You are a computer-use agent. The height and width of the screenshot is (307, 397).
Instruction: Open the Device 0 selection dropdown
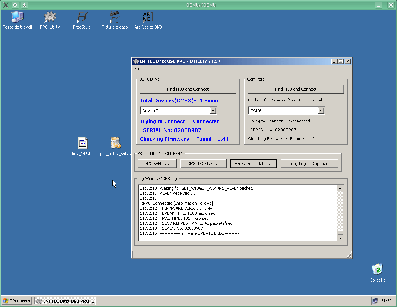coord(213,110)
